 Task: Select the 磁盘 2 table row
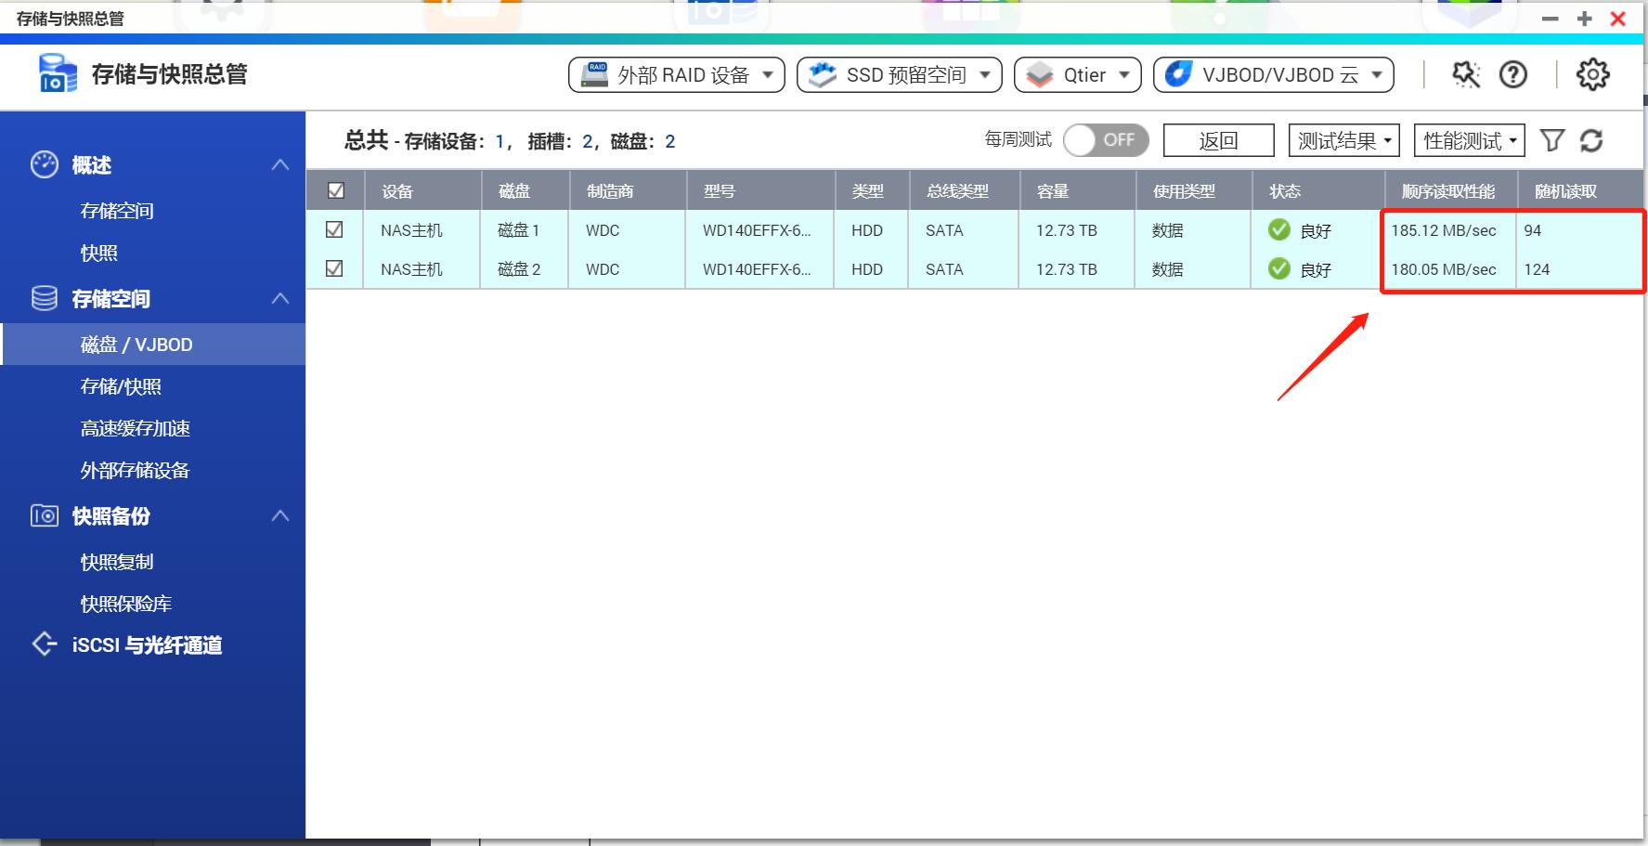[x=743, y=269]
